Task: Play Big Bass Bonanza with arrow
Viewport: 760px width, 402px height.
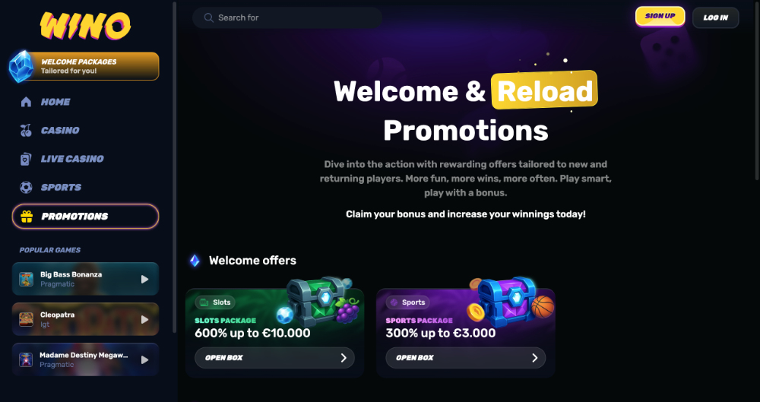Action: pyautogui.click(x=144, y=280)
